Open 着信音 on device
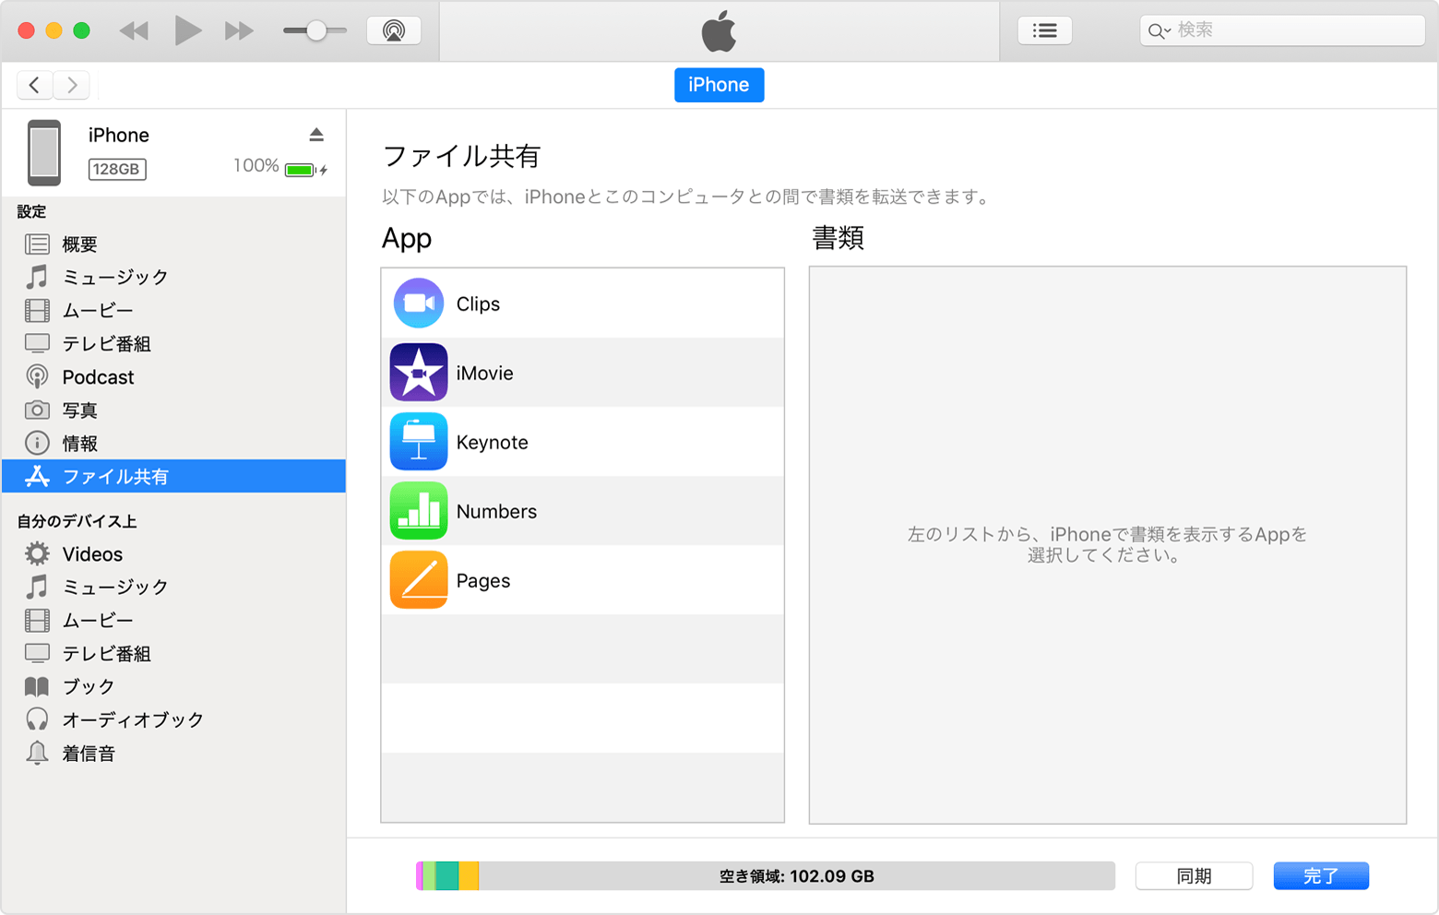The image size is (1439, 915). [173, 754]
